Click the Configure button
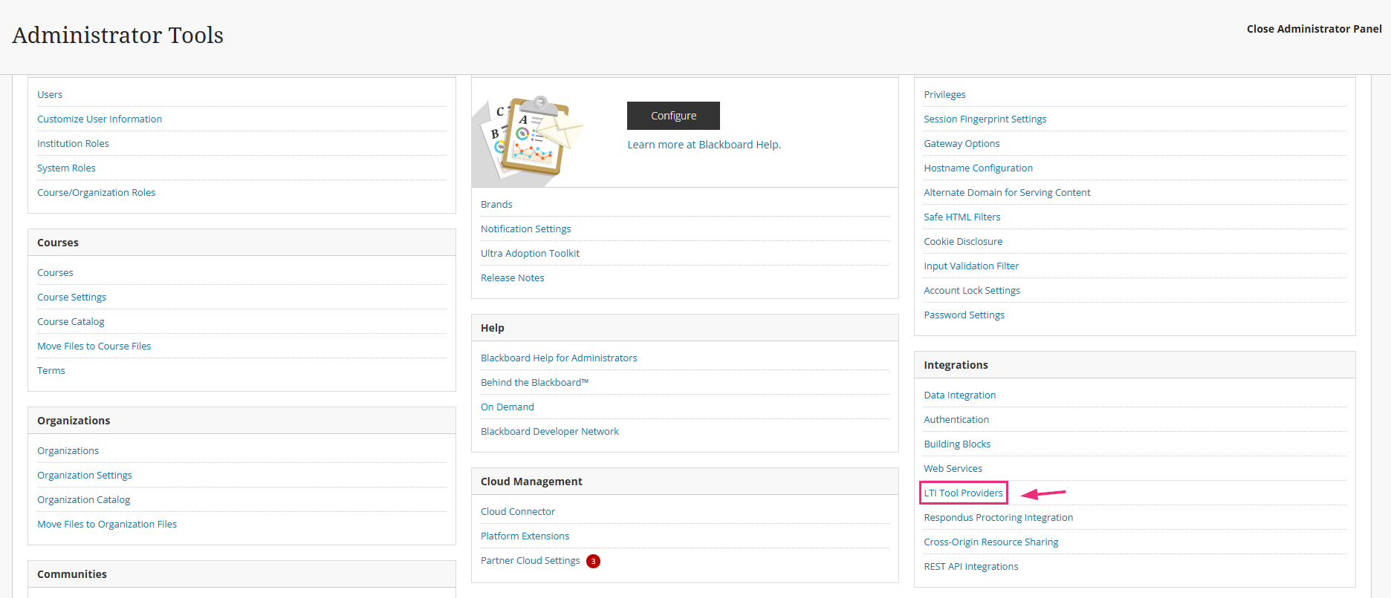This screenshot has width=1391, height=598. tap(673, 116)
